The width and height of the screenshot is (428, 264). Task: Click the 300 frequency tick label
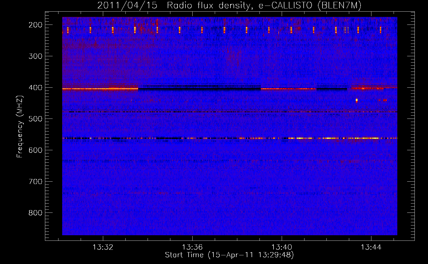pos(35,56)
